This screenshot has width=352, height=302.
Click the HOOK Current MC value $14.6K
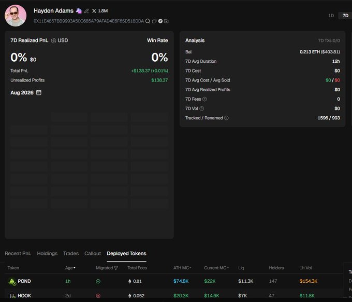tap(212, 296)
